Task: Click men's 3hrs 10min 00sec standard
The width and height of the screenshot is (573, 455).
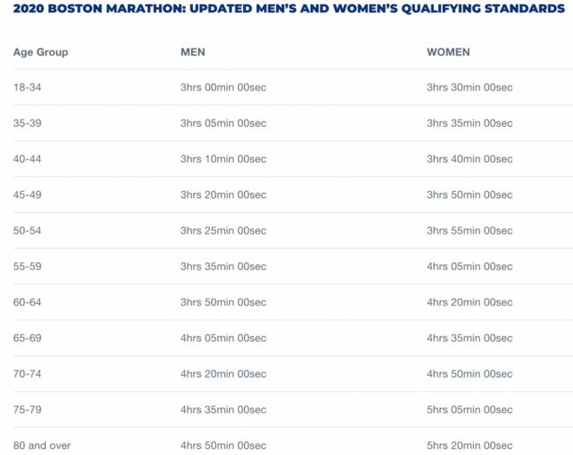Action: (x=223, y=159)
